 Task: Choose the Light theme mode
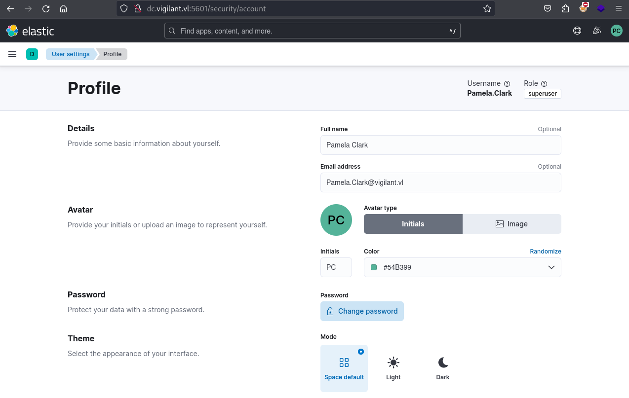pos(393,368)
